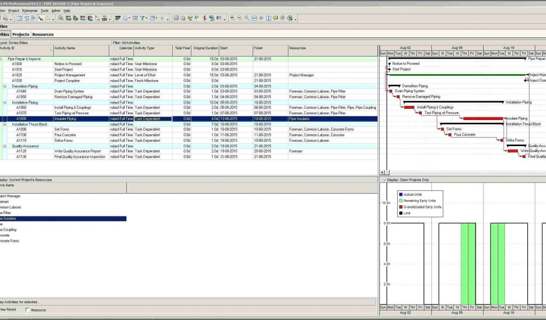The width and height of the screenshot is (546, 320).
Task: Click the Zoom Out magnifier icon
Action: [x=239, y=18]
